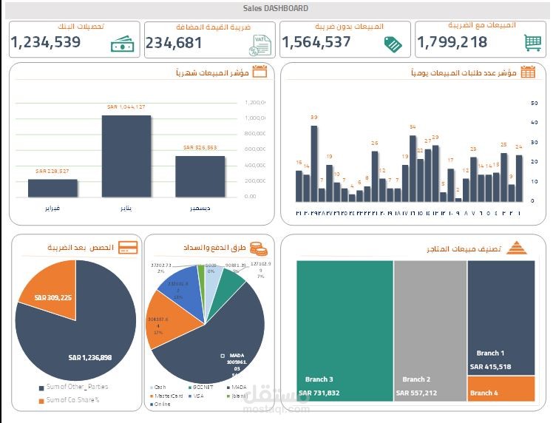Click the Branch 4 orange treemap block

coord(501,388)
